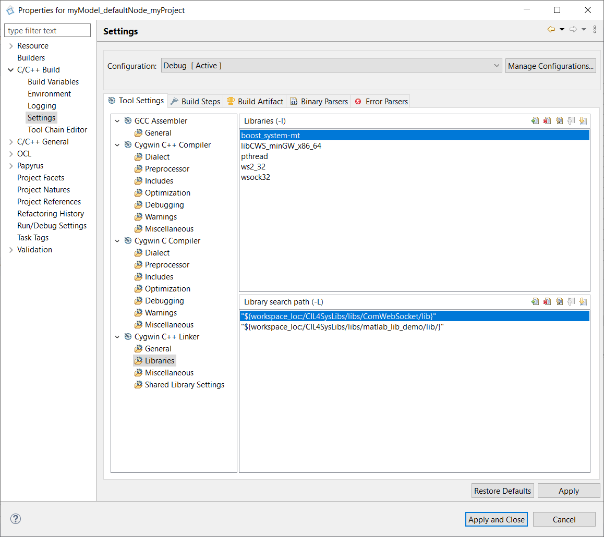
Task: Expand the Resource category
Action: pos(11,46)
